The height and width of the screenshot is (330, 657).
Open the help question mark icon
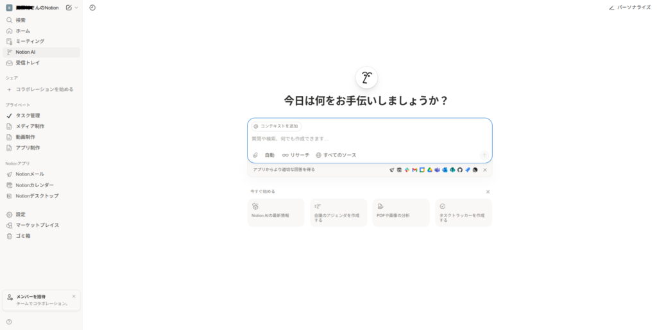(9, 322)
